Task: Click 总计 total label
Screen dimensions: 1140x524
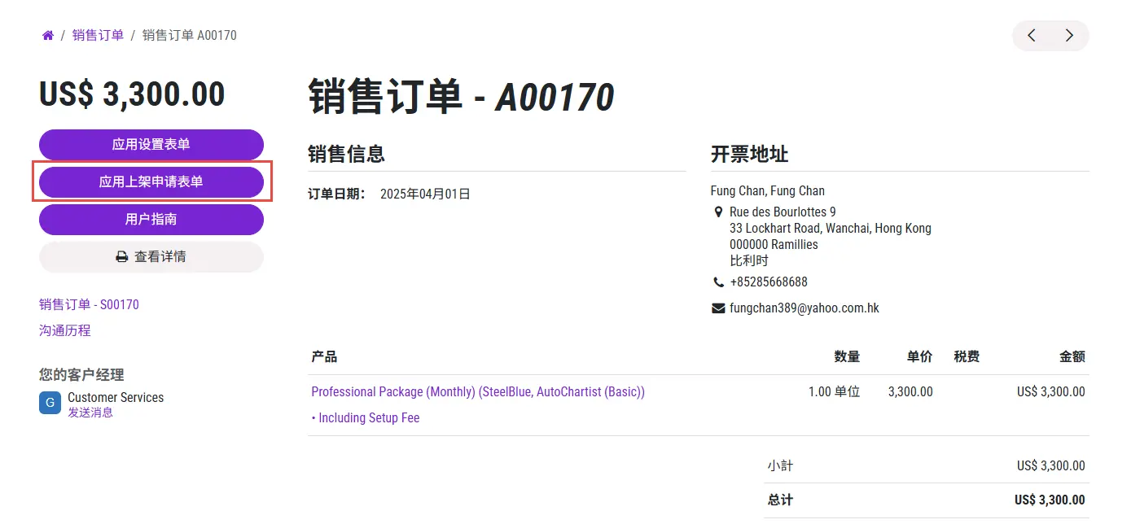Action: tap(780, 500)
